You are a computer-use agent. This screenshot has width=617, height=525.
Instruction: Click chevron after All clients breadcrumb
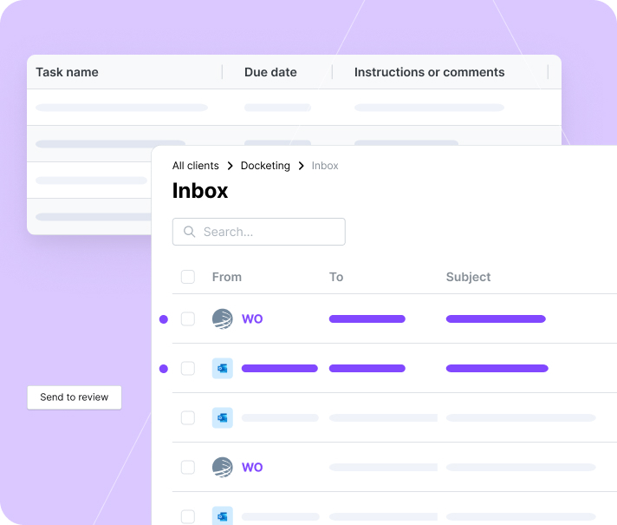[231, 166]
